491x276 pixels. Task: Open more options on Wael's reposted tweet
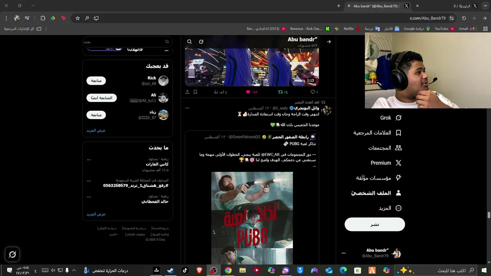187,108
